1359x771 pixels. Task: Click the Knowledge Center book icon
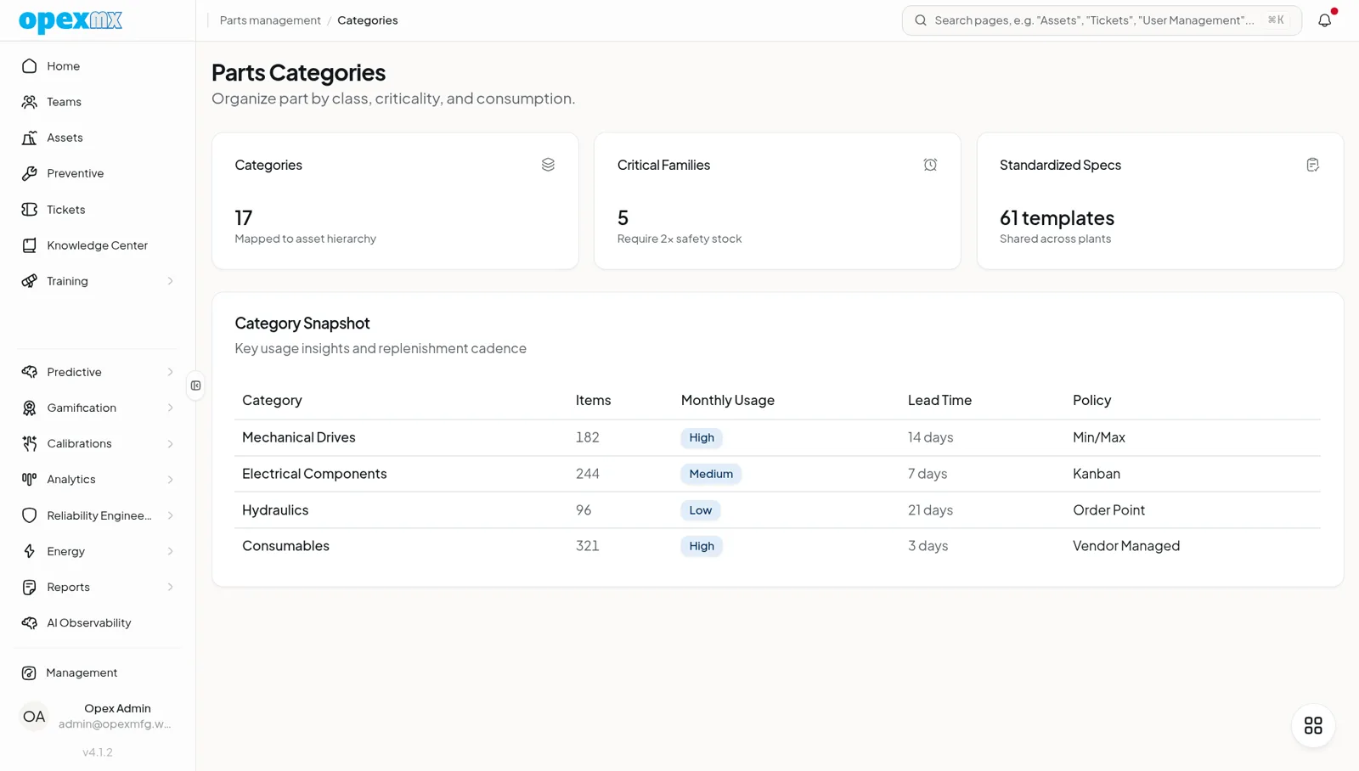(30, 245)
